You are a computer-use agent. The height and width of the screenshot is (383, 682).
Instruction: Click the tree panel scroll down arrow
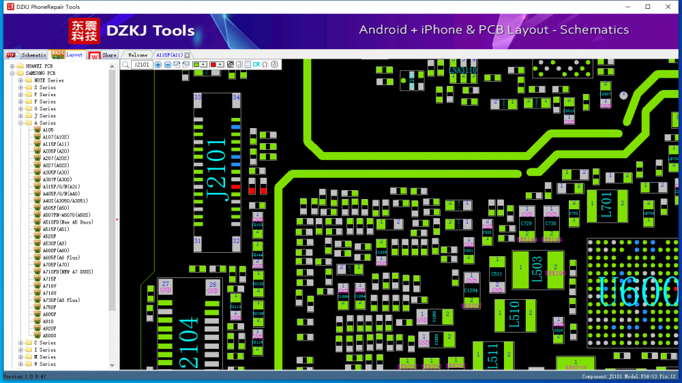[113, 367]
